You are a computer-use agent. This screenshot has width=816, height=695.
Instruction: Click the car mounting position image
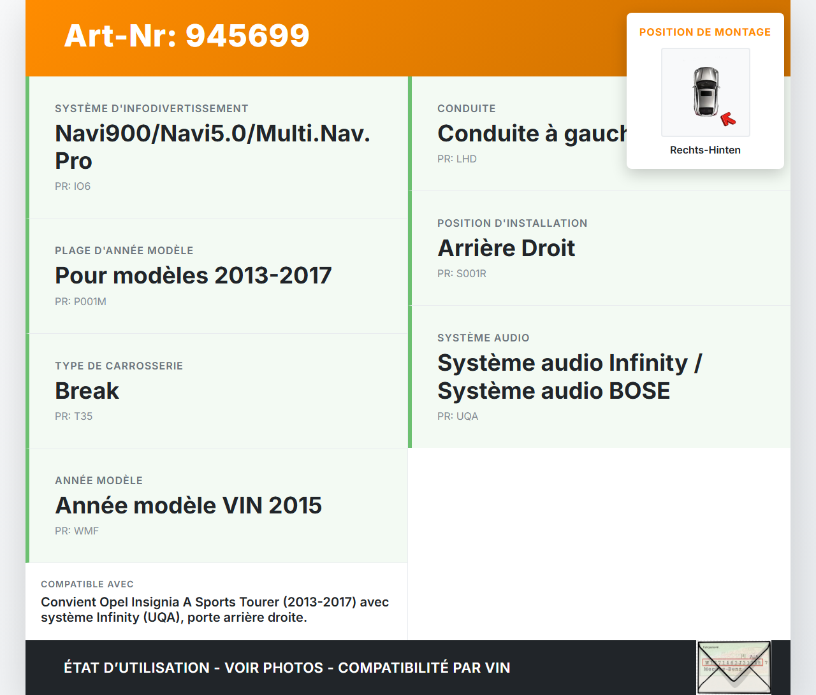pos(706,92)
